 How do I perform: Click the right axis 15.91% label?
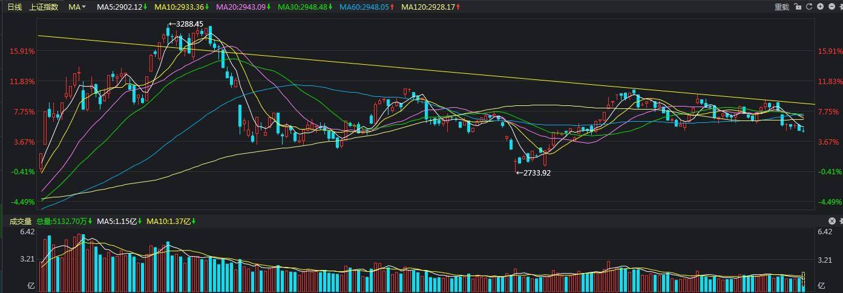(830, 51)
